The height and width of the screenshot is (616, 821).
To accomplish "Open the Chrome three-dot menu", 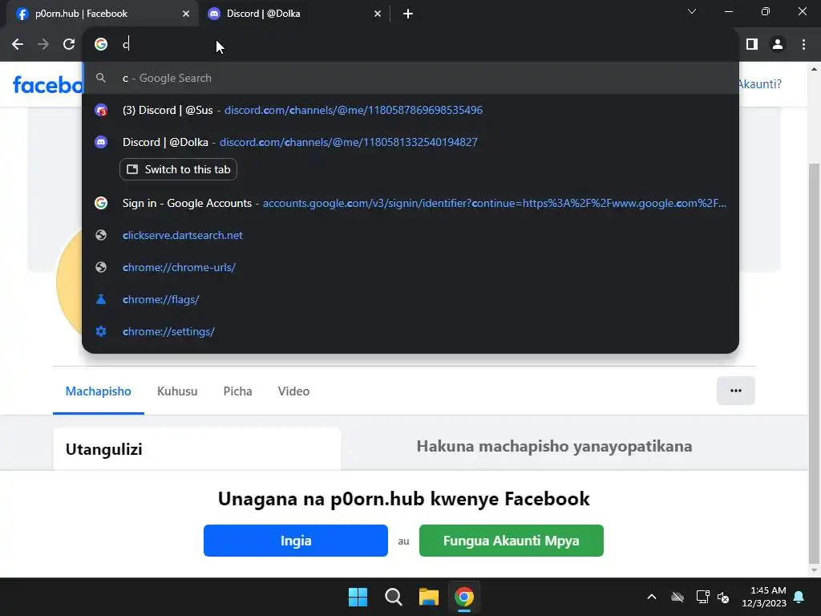I will coord(803,45).
